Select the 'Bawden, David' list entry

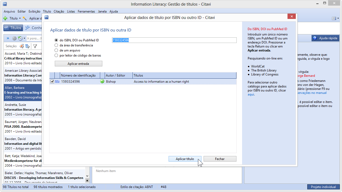[x=23, y=143]
